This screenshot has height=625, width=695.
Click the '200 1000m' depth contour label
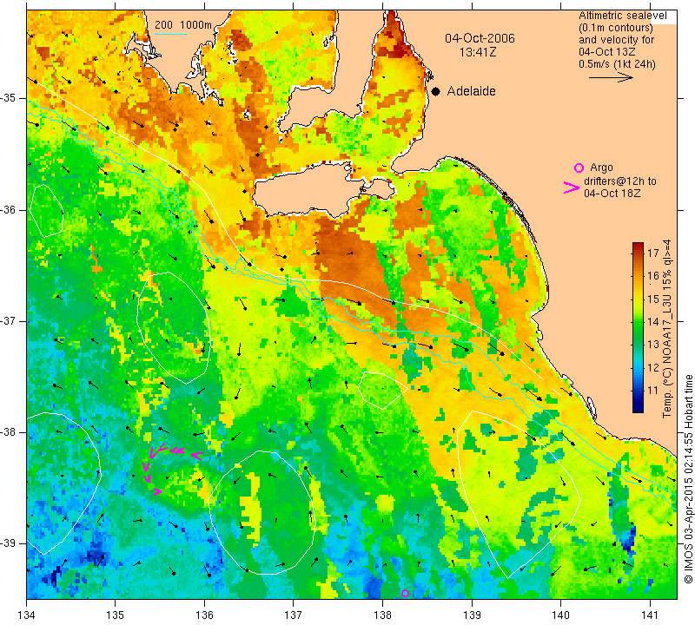click(183, 25)
